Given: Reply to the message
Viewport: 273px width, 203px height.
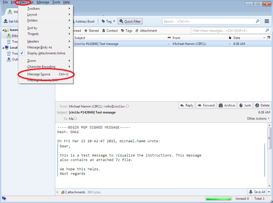Looking at the screenshot, I should pyautogui.click(x=186, y=106).
